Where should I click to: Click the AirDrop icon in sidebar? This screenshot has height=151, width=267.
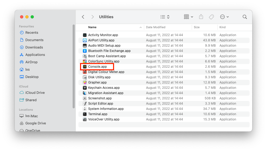click(22, 62)
